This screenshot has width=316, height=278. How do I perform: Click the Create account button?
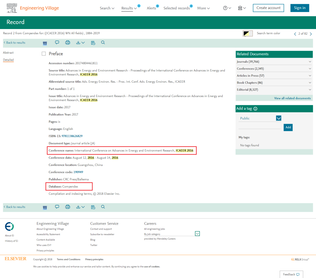point(268,8)
